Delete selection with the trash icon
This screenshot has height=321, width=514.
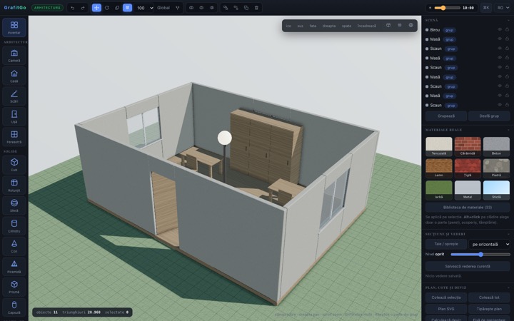click(x=256, y=8)
